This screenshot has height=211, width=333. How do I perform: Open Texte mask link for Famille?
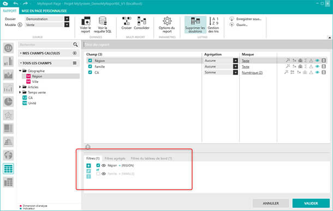tap(246, 67)
